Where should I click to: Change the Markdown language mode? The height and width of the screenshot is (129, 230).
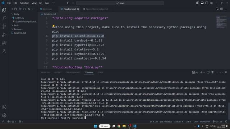[205, 121]
